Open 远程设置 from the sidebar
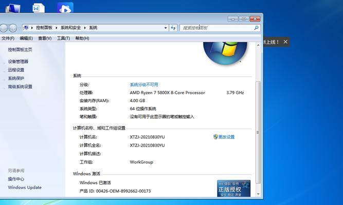Viewport: 343px width, 205px height. pos(16,70)
